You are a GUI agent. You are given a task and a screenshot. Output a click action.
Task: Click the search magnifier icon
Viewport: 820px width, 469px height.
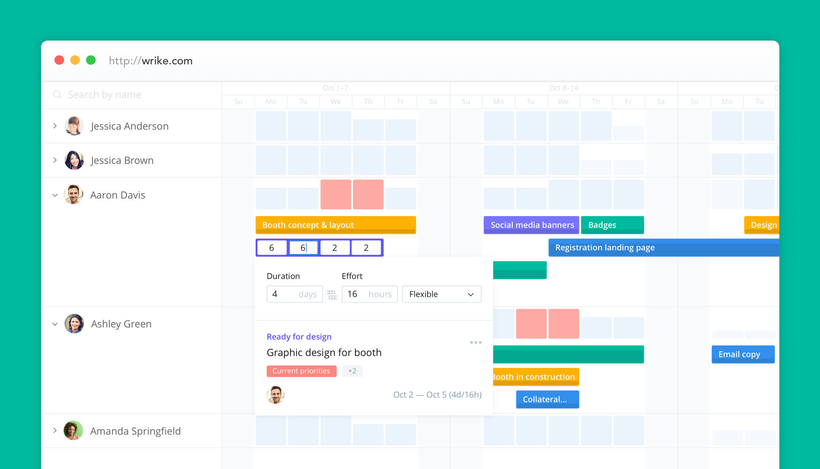[x=57, y=94]
